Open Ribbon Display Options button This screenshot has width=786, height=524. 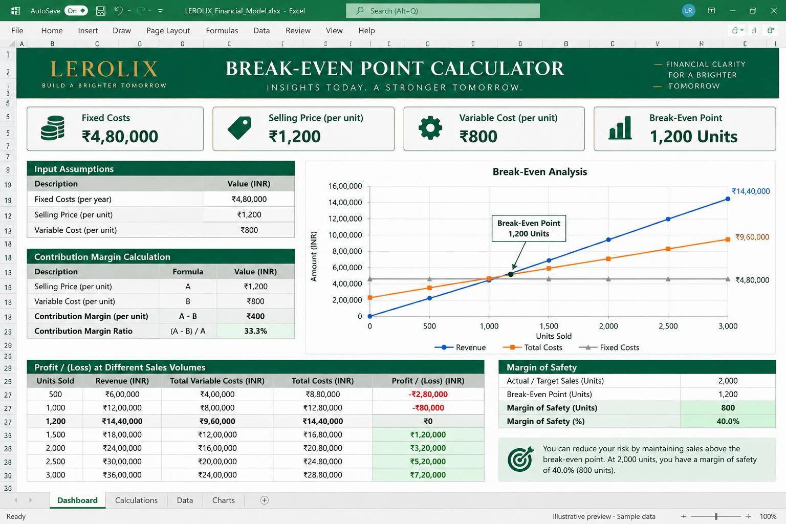coord(711,11)
